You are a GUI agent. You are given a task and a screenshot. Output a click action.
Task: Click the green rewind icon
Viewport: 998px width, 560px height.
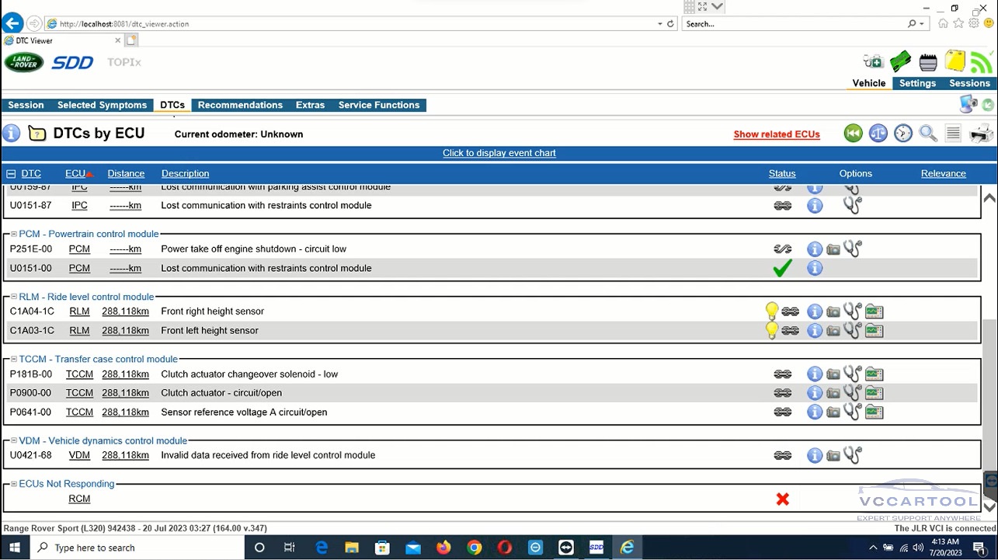pyautogui.click(x=853, y=134)
